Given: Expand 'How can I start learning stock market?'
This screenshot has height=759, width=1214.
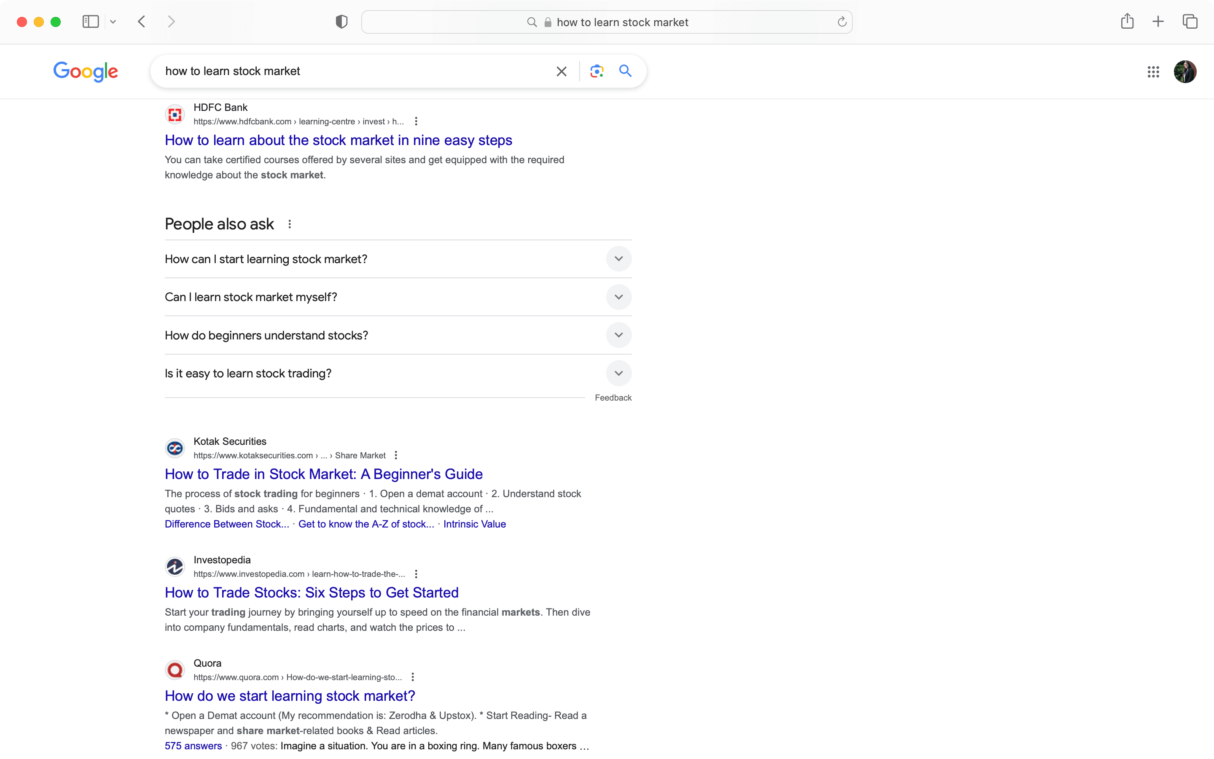Looking at the screenshot, I should [x=398, y=259].
